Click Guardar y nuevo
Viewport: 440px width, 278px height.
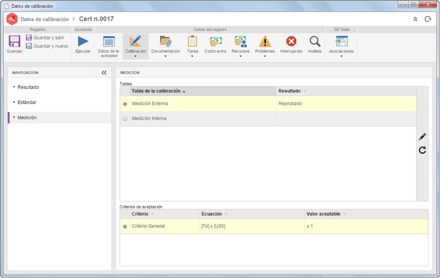coord(47,46)
